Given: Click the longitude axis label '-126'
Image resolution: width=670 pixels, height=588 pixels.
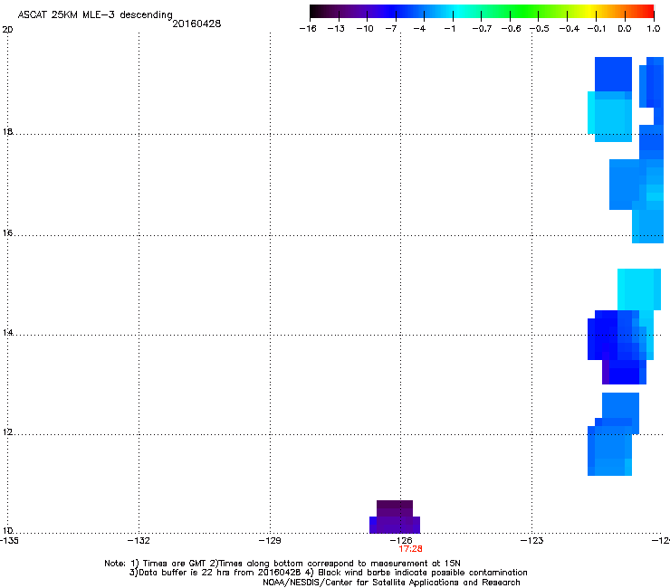Looking at the screenshot, I should [401, 541].
